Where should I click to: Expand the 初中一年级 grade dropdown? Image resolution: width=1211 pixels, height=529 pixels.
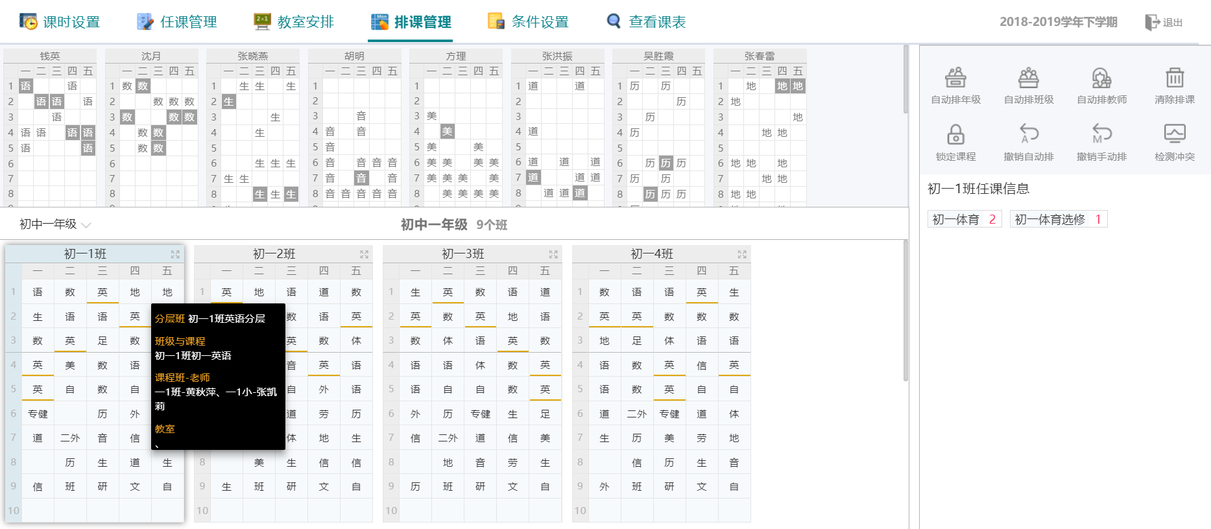(55, 224)
